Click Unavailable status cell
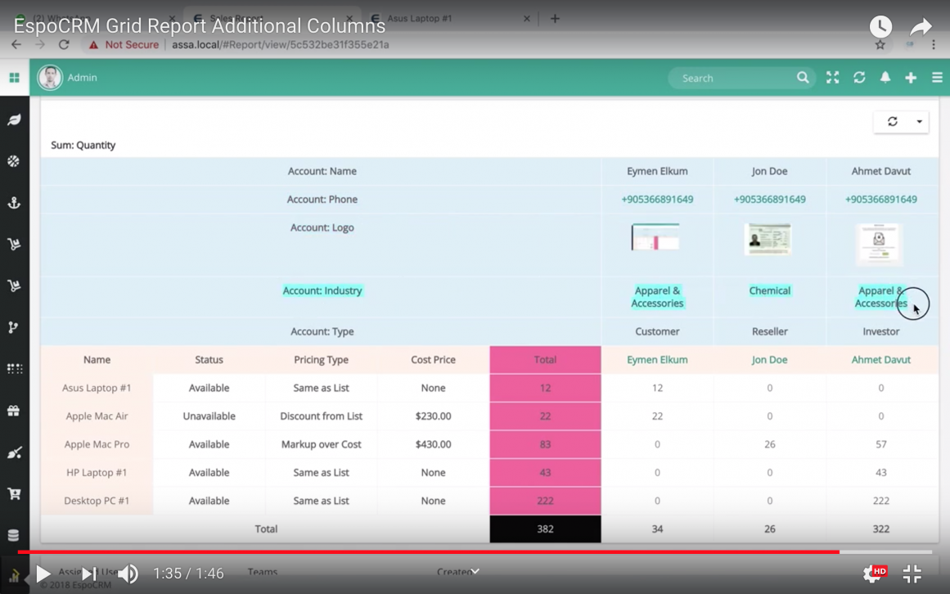 [209, 416]
